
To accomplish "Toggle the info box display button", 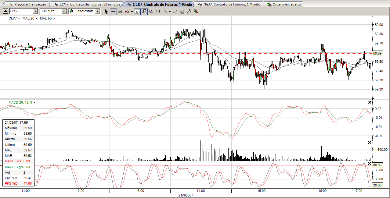I will (137, 12).
